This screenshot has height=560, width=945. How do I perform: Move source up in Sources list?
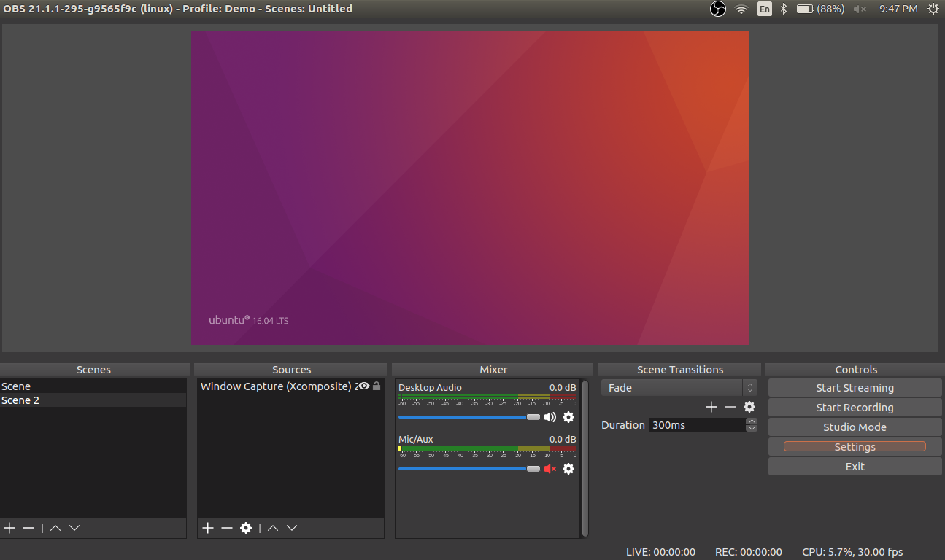[x=273, y=528]
